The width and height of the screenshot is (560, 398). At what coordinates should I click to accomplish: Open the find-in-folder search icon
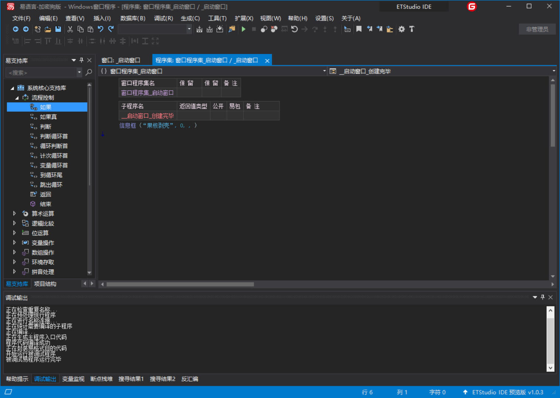click(232, 29)
